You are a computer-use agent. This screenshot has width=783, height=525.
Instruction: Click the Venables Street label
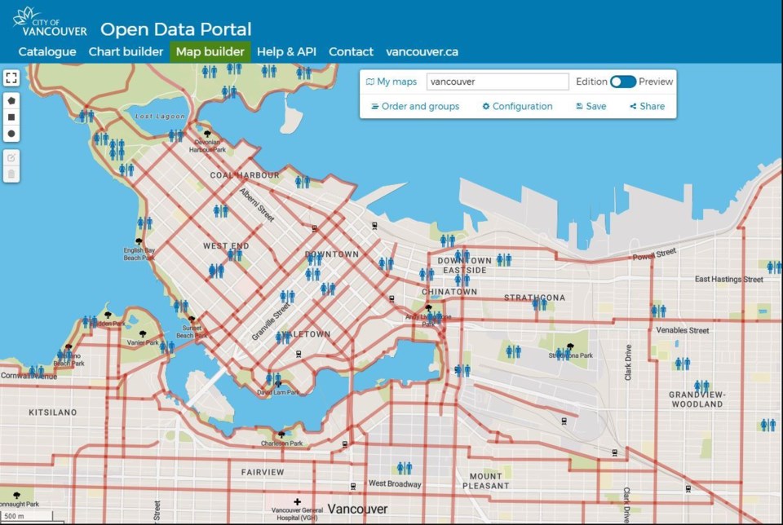pyautogui.click(x=683, y=330)
